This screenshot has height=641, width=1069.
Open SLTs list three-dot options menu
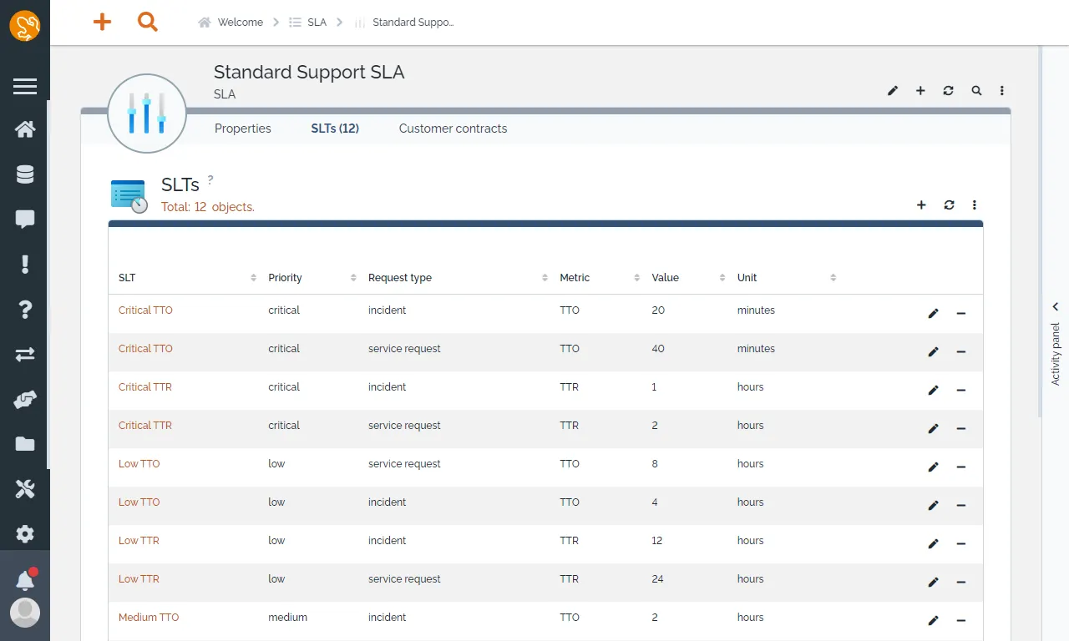pyautogui.click(x=975, y=204)
